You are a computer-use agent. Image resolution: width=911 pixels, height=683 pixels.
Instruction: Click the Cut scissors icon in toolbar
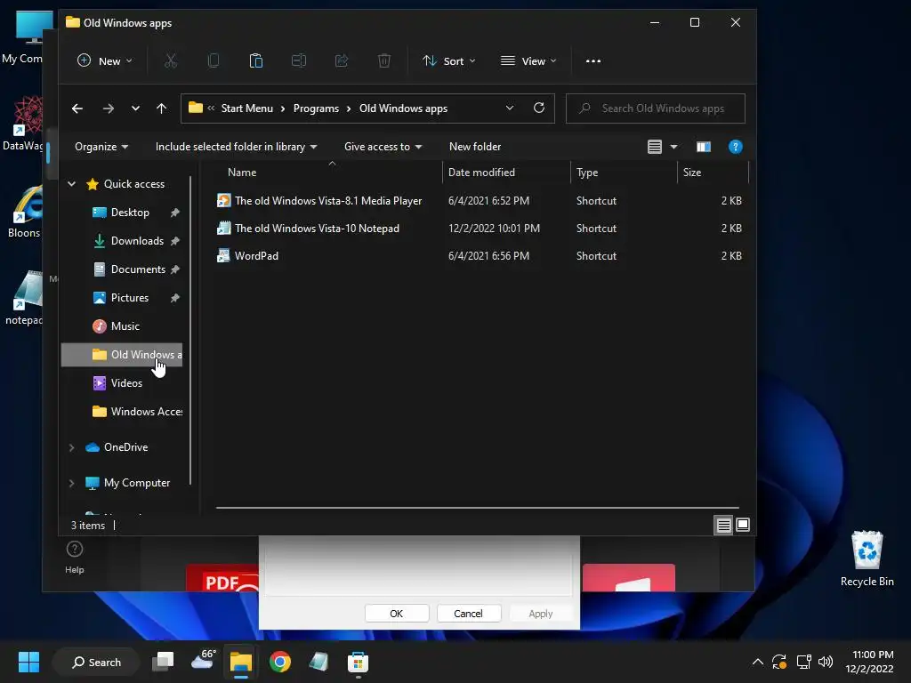(x=170, y=60)
